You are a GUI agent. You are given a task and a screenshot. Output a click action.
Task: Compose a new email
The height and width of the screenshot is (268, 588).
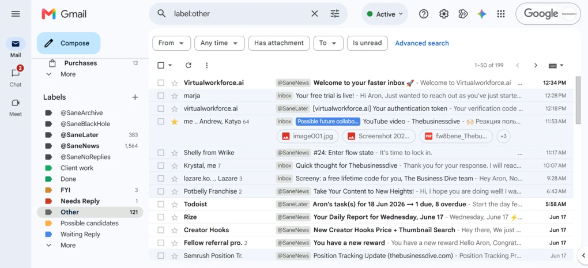69,43
